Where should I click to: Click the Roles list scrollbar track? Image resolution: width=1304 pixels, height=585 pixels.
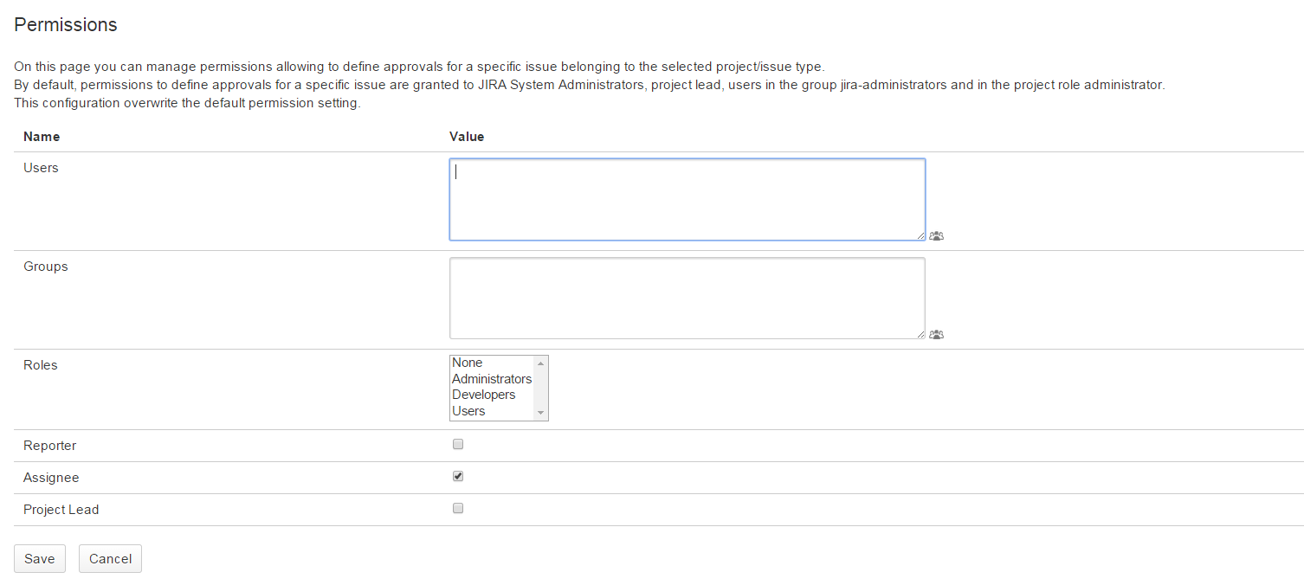[541, 388]
